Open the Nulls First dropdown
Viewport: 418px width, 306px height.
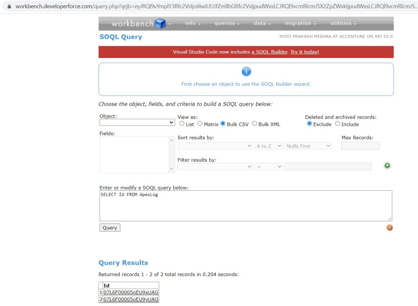point(308,146)
